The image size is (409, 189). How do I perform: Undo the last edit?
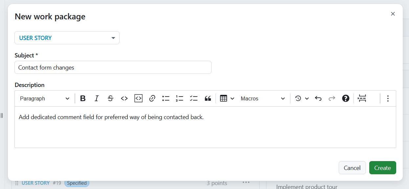(x=318, y=98)
